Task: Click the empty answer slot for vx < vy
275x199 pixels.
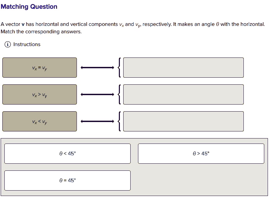Action: pyautogui.click(x=183, y=121)
